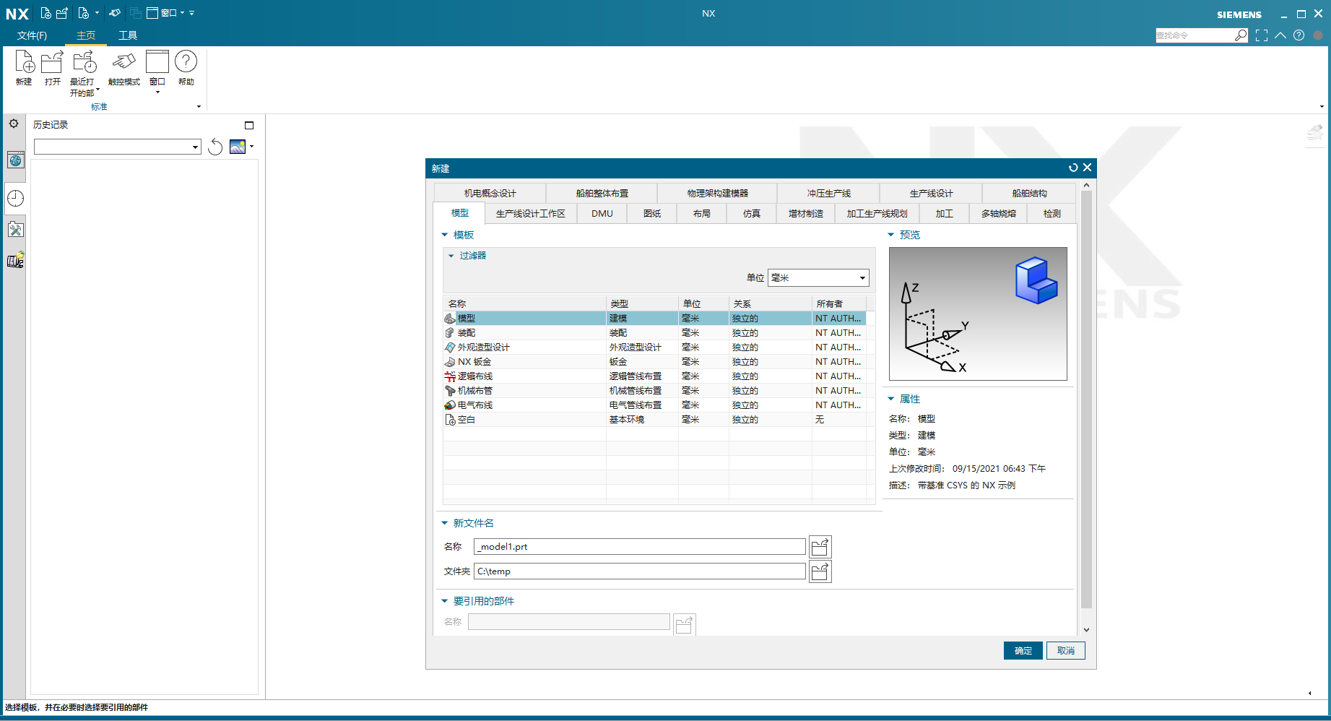This screenshot has width=1331, height=721.
Task: Click the _model1.prt name input field
Action: point(640,547)
